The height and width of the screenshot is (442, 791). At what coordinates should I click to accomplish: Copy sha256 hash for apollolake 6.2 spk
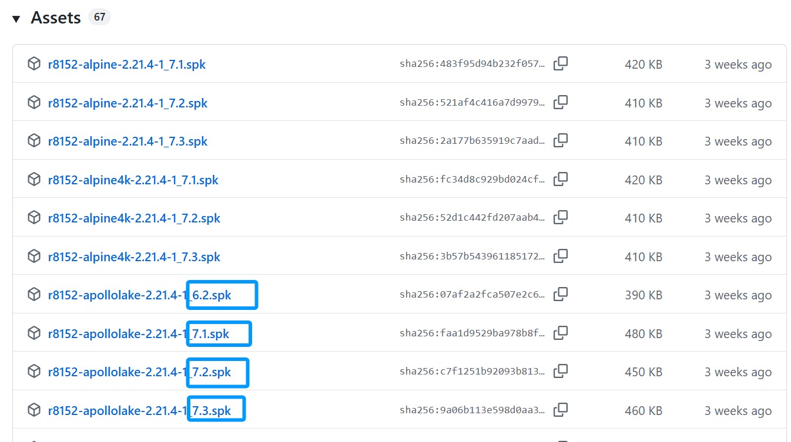pos(561,295)
